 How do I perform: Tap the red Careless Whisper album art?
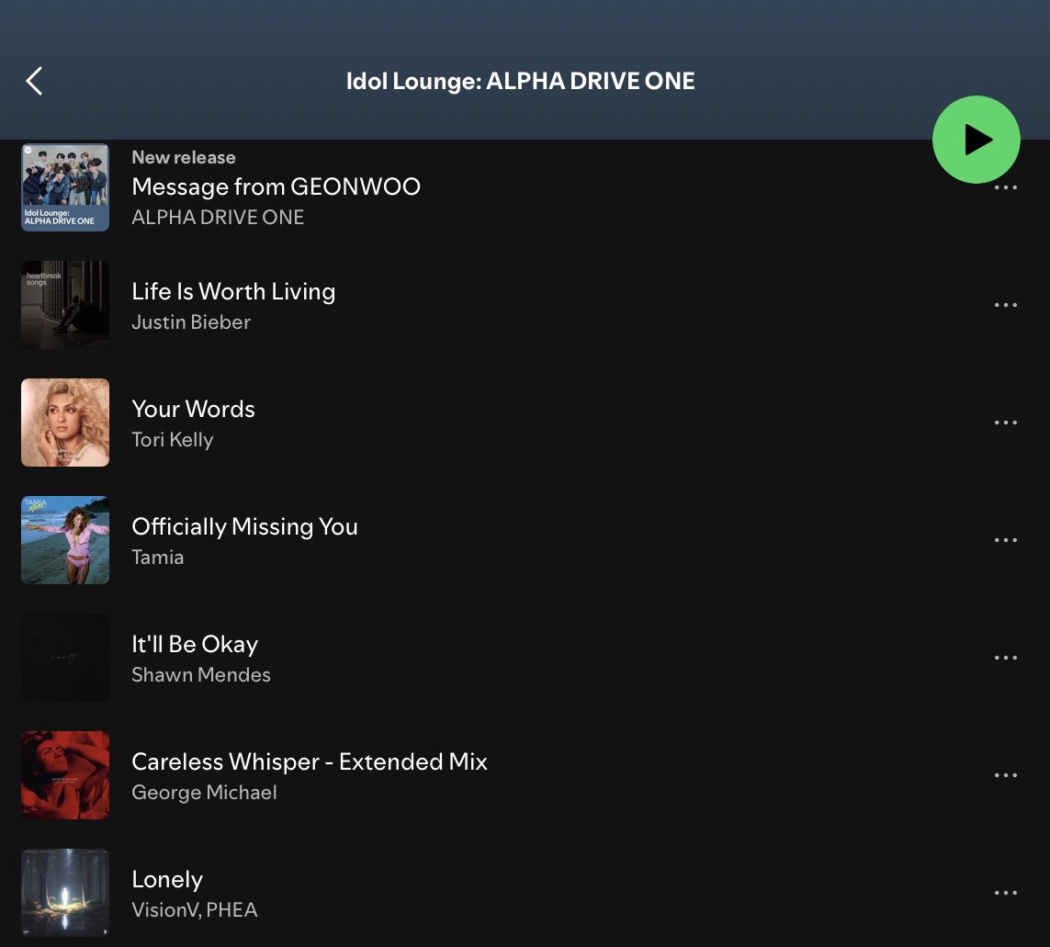click(65, 775)
